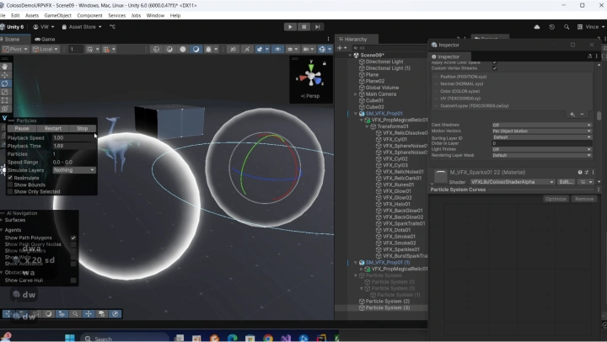Toggle scene lighting moon icon in top toolbar

(x=196, y=49)
